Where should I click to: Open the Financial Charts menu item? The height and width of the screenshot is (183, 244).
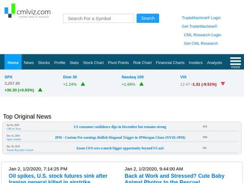pos(170,63)
